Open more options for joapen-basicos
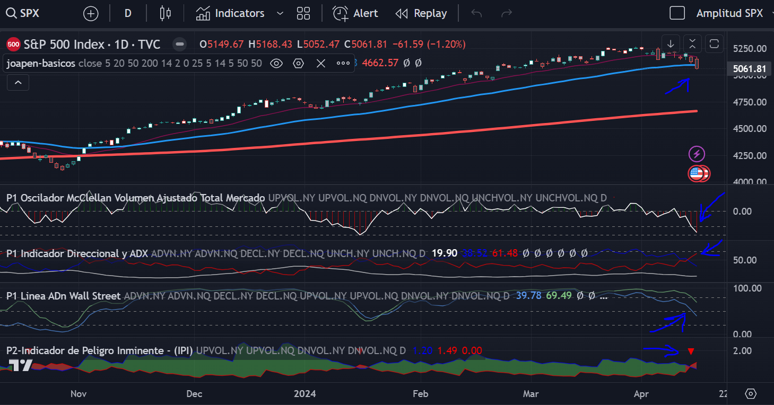Image resolution: width=774 pixels, height=405 pixels. 343,64
